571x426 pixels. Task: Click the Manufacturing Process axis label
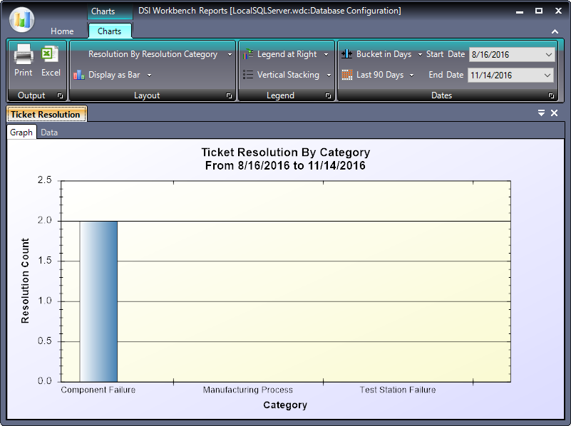[x=247, y=390]
